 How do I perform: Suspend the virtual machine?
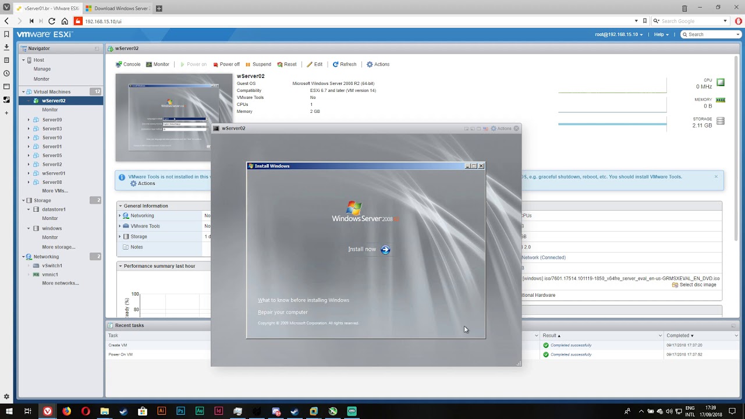[x=258, y=65]
